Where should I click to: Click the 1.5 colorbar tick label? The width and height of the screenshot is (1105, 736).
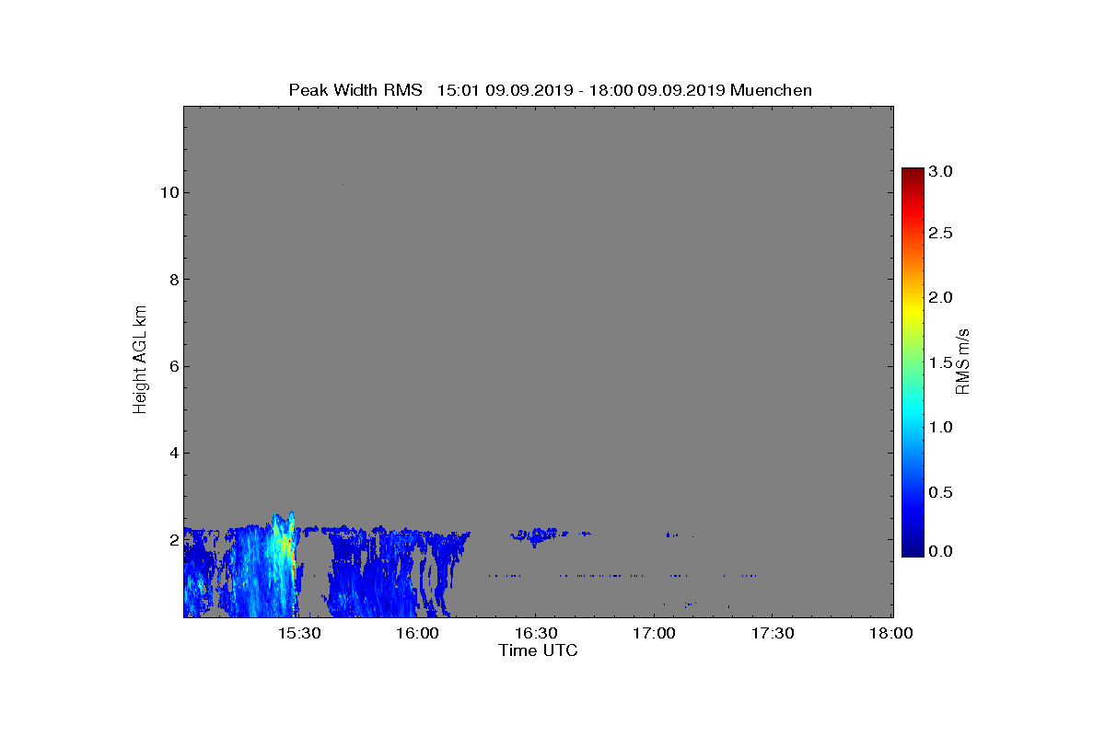[940, 363]
